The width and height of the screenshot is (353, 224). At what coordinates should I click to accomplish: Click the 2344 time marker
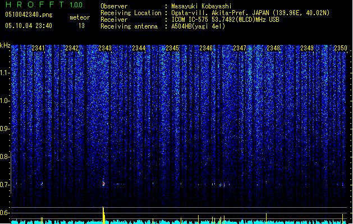pos(139,48)
